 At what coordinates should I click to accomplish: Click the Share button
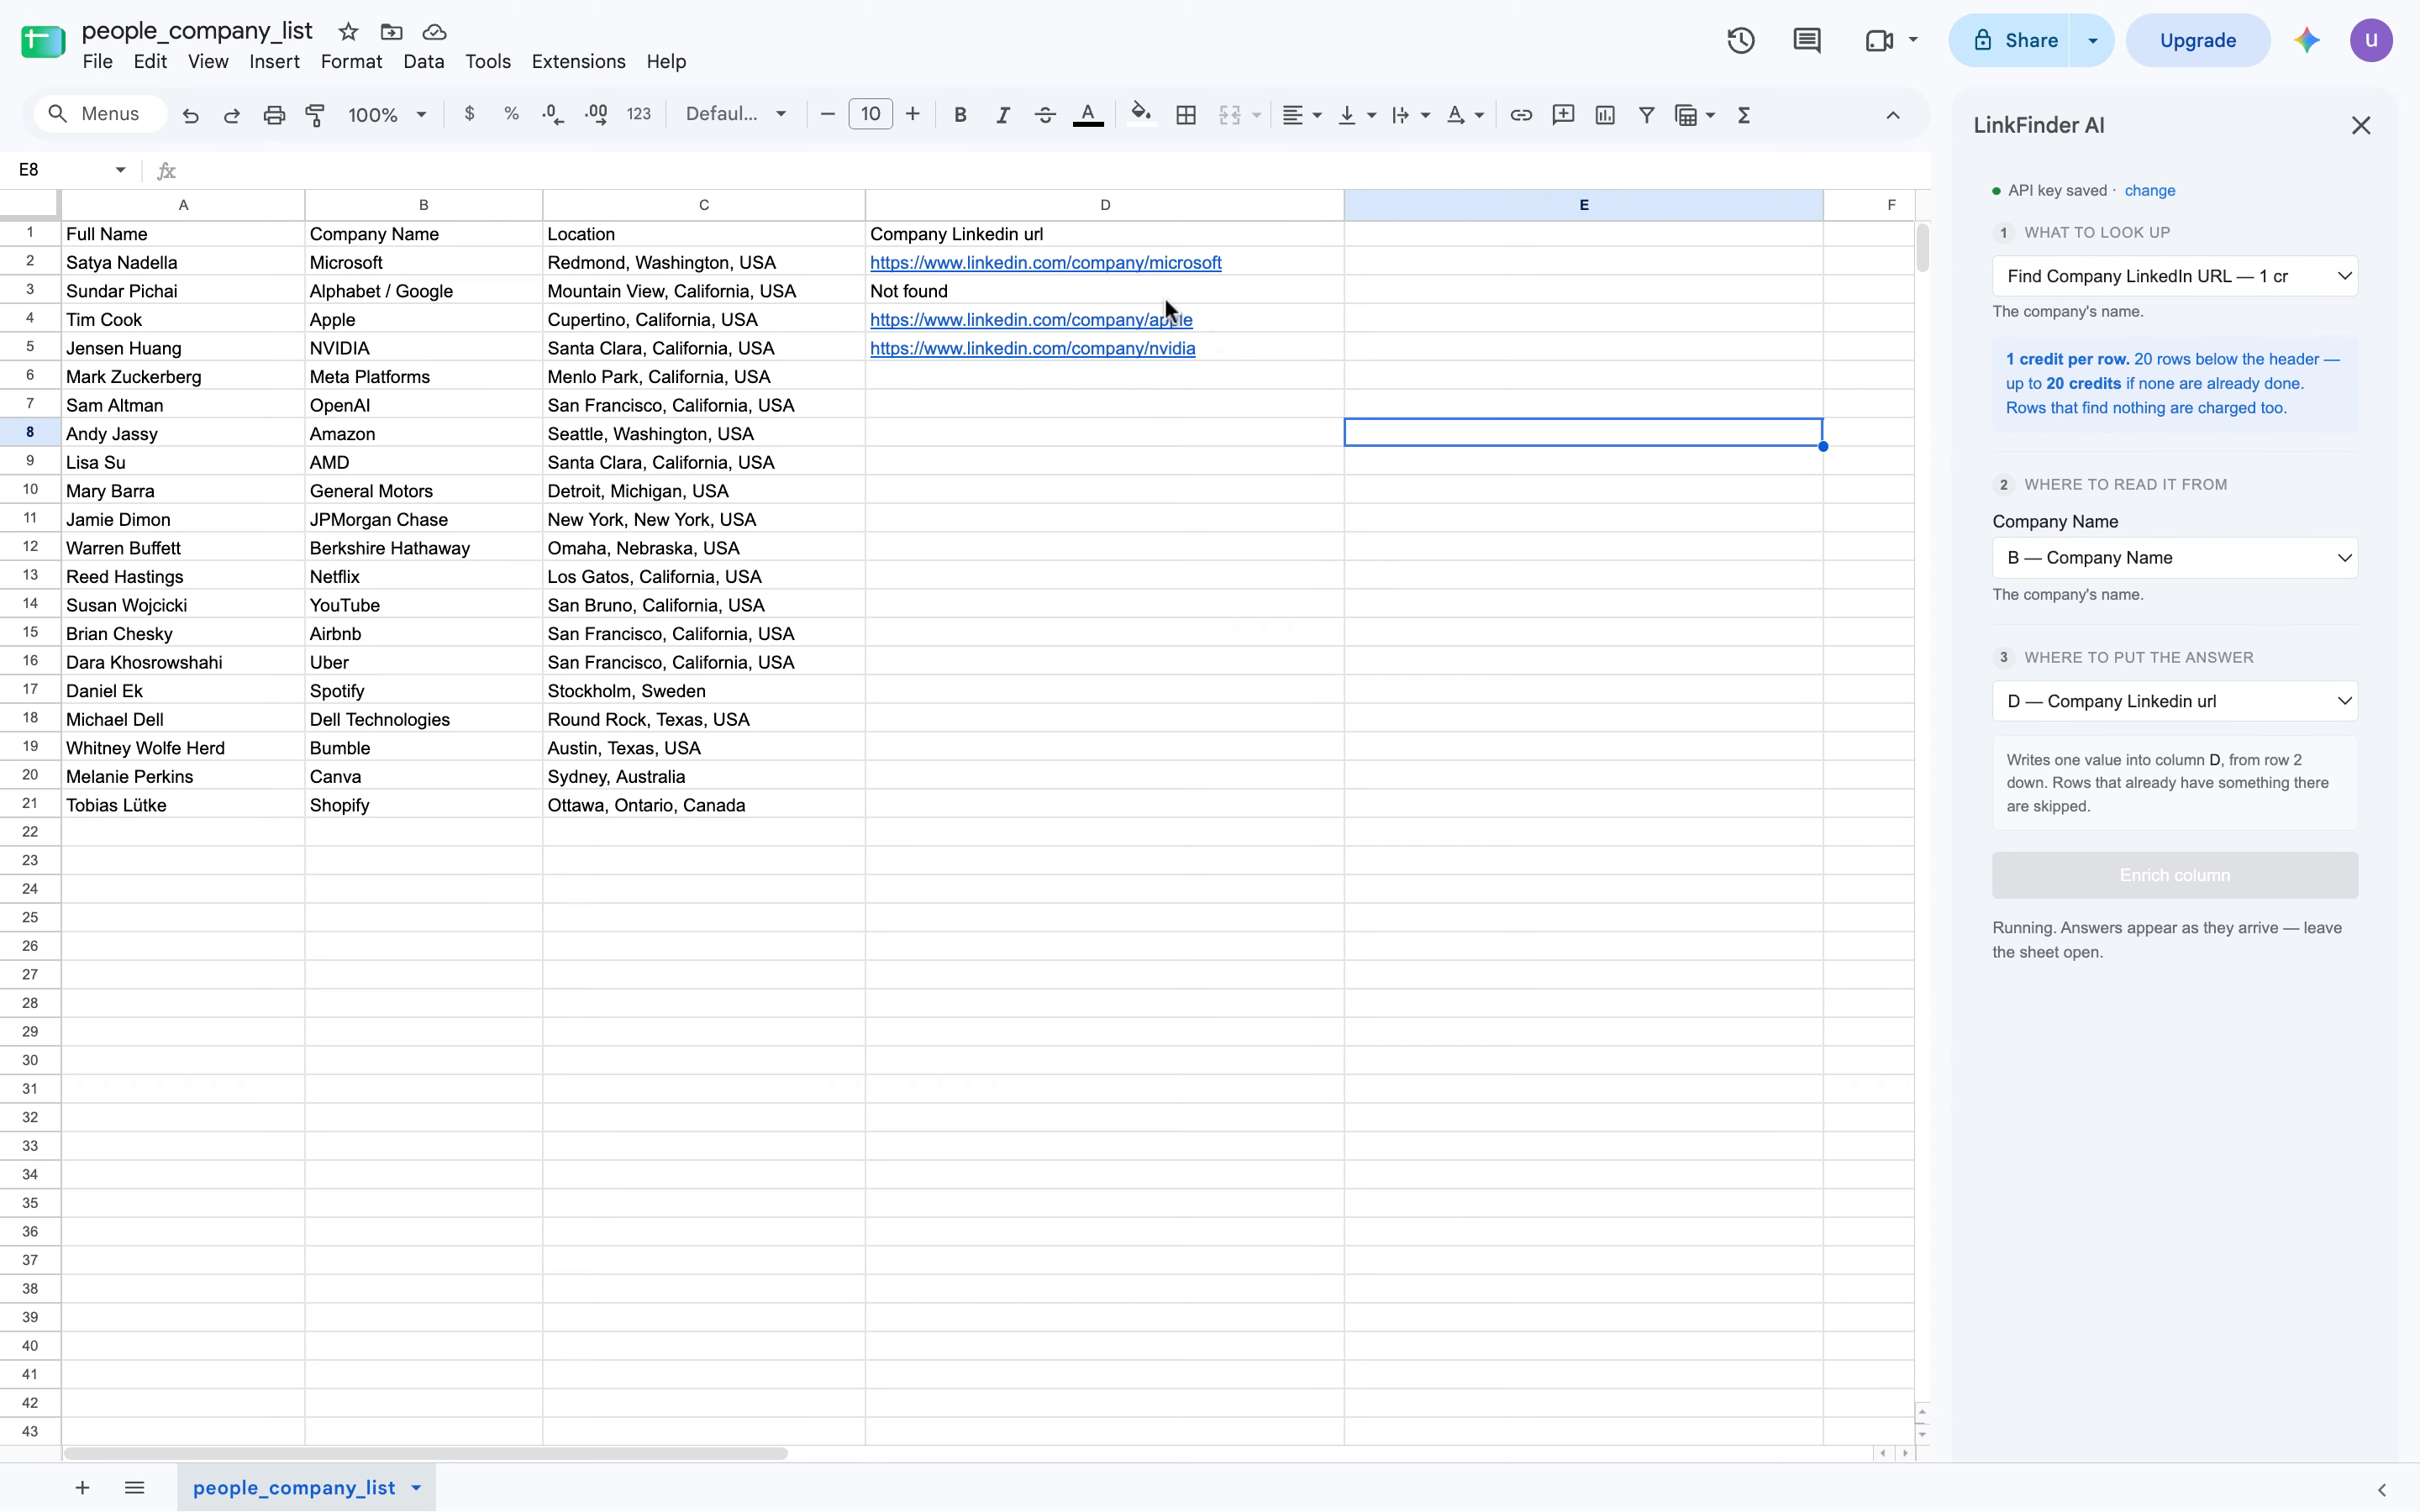(x=2010, y=40)
